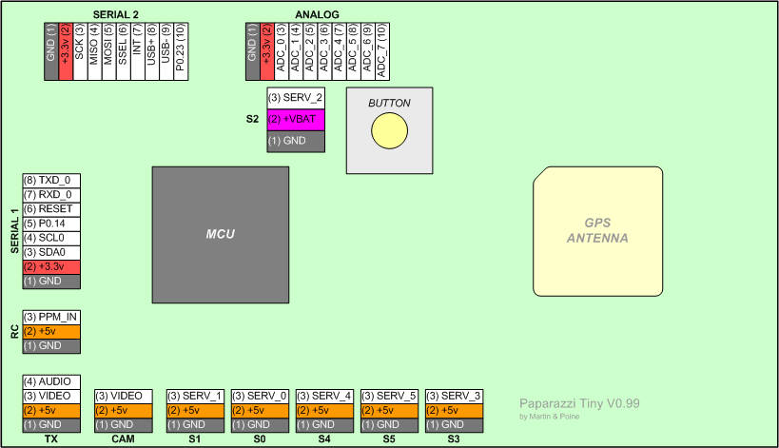Select (3) SERV_3 pin

coord(454,396)
